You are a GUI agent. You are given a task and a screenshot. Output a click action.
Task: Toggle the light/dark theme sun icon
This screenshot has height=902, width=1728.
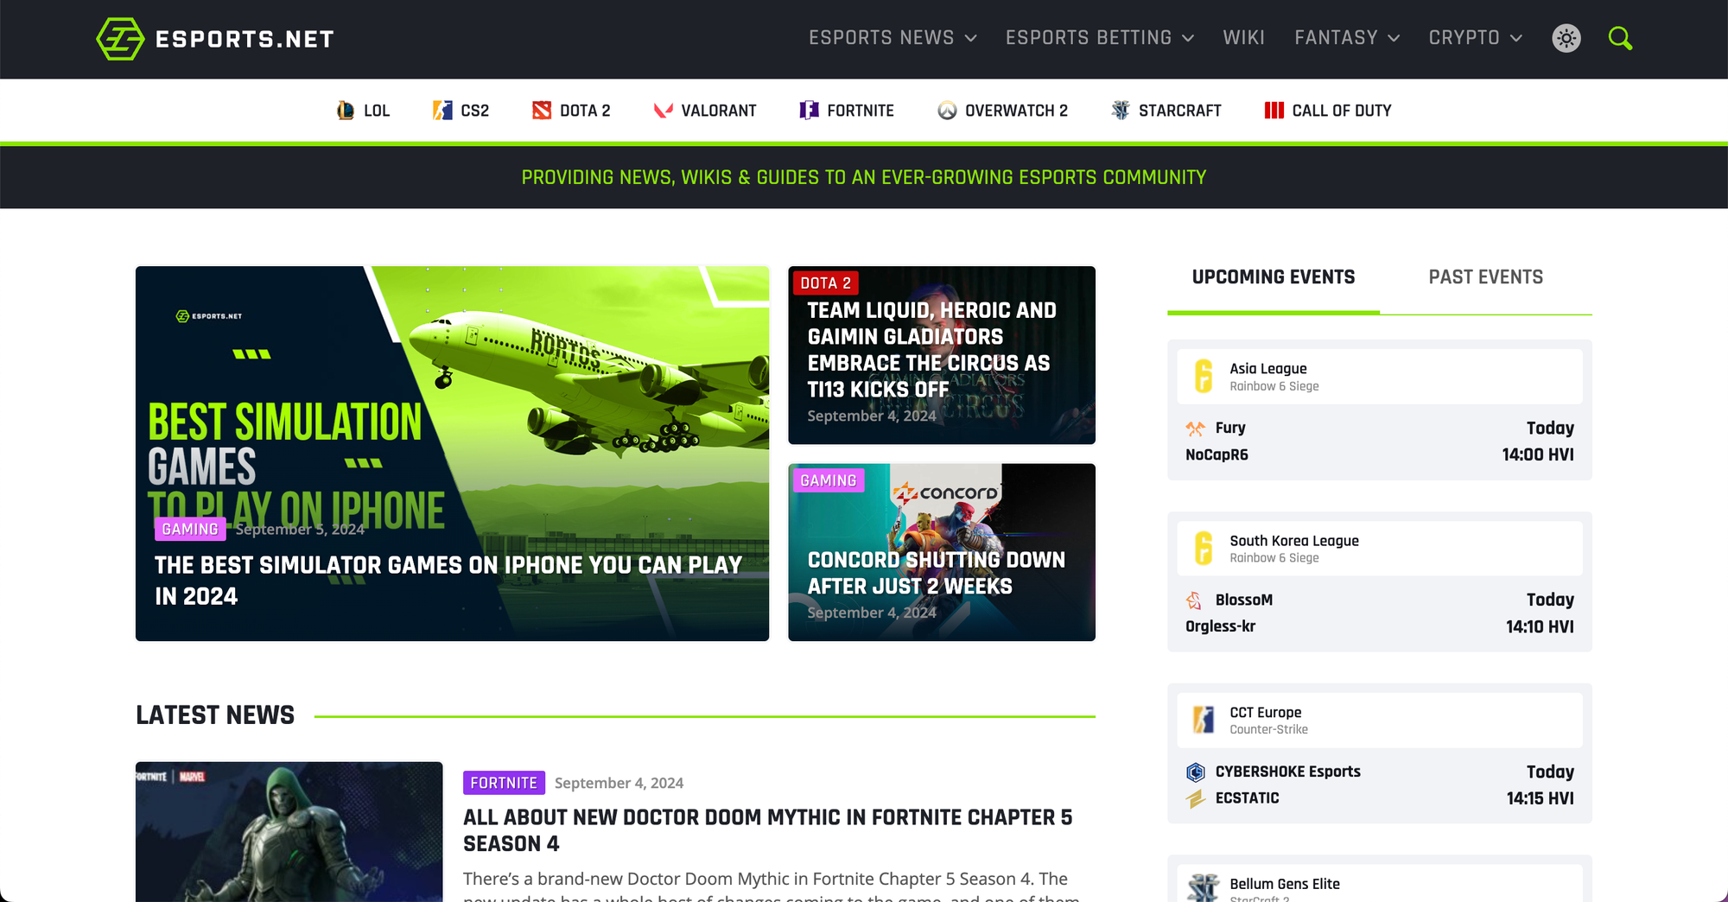coord(1566,38)
